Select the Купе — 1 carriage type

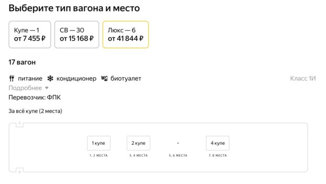tap(30, 34)
